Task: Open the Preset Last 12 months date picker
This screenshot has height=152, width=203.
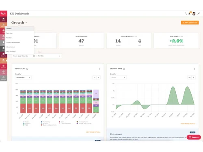Action: (24, 56)
